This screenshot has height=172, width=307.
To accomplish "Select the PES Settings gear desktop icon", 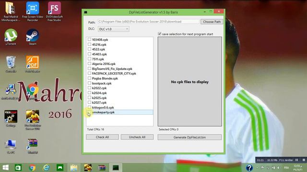I will (11, 118).
